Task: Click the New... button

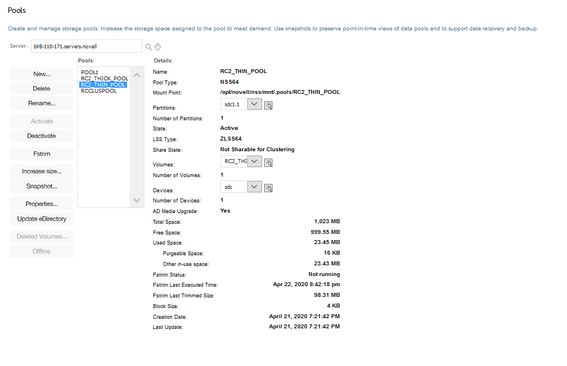Action: pos(42,74)
